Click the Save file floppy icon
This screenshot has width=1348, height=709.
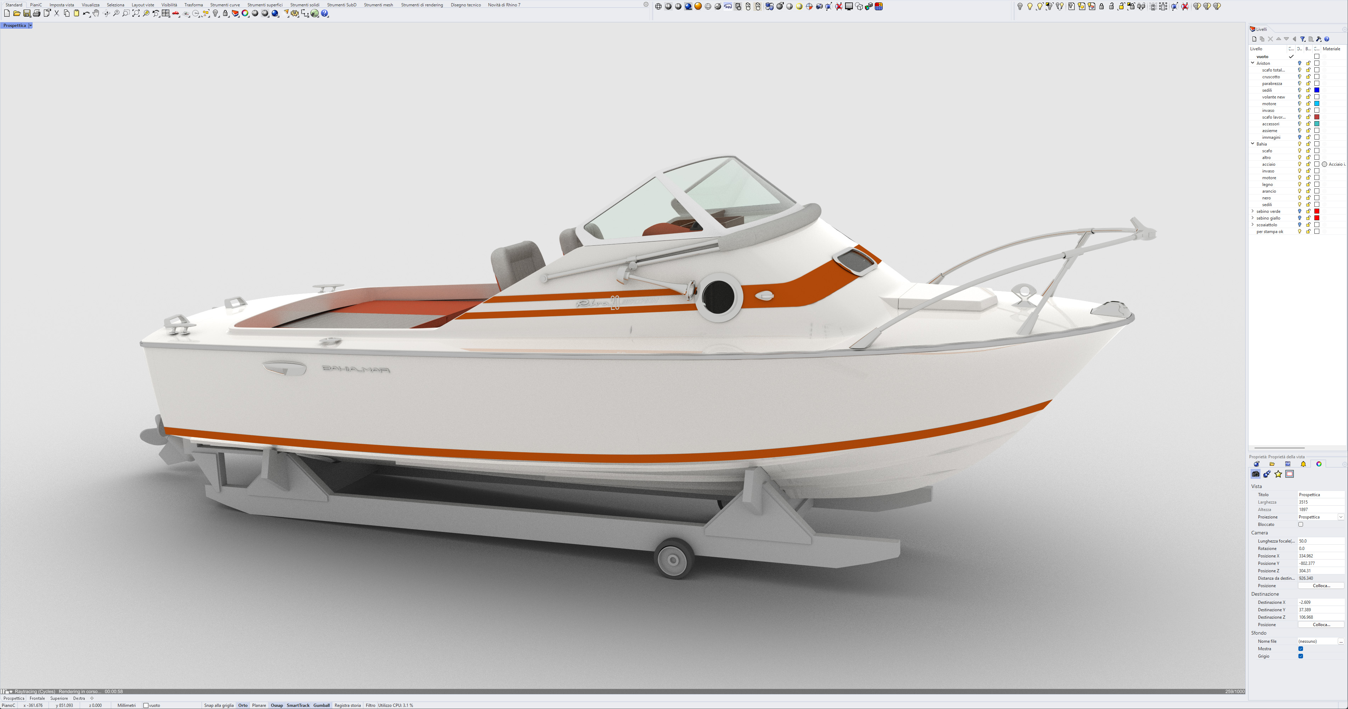[x=27, y=13]
